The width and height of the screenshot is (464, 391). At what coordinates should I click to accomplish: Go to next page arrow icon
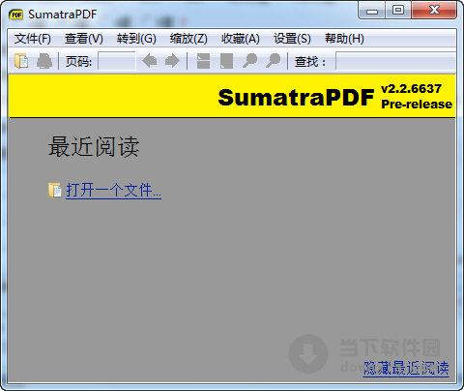(172, 61)
